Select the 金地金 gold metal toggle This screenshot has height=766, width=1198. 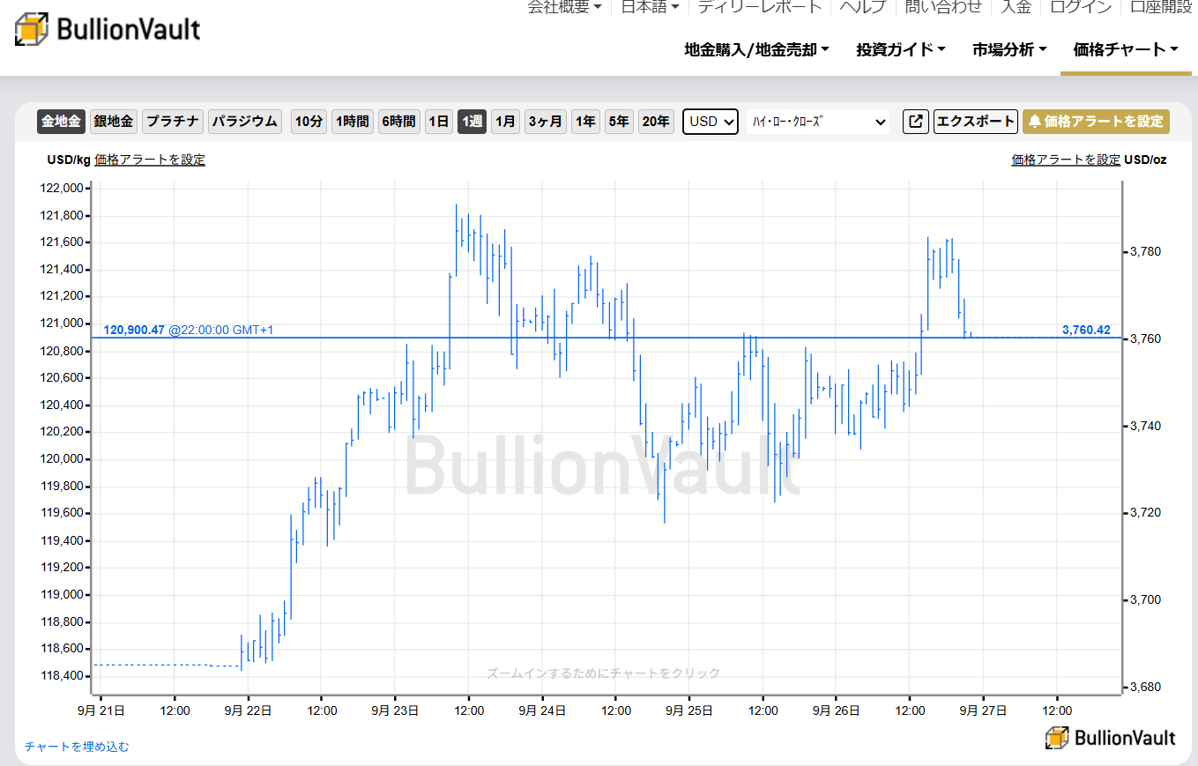coord(61,122)
